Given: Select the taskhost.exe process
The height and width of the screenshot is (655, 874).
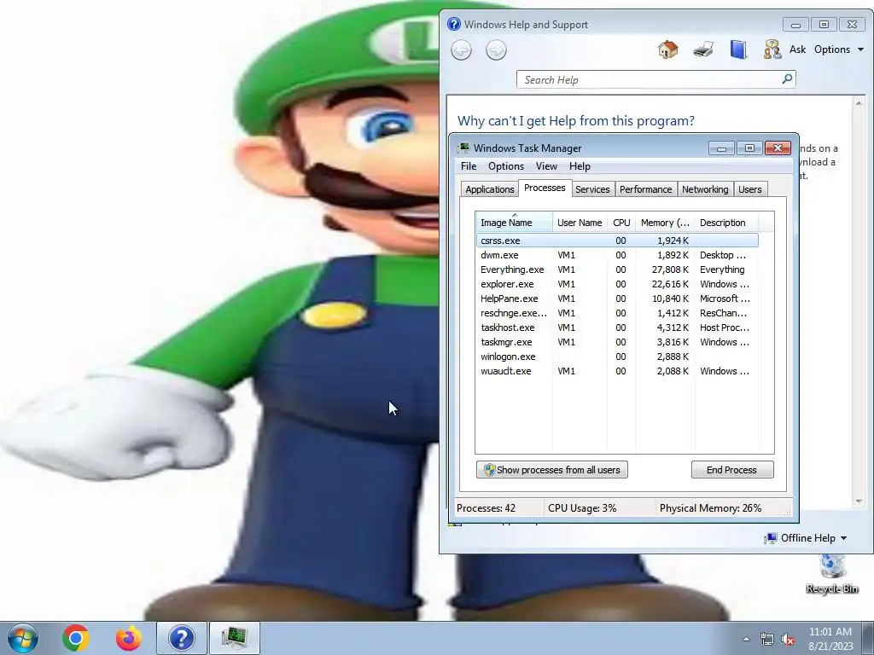Looking at the screenshot, I should coord(617,327).
